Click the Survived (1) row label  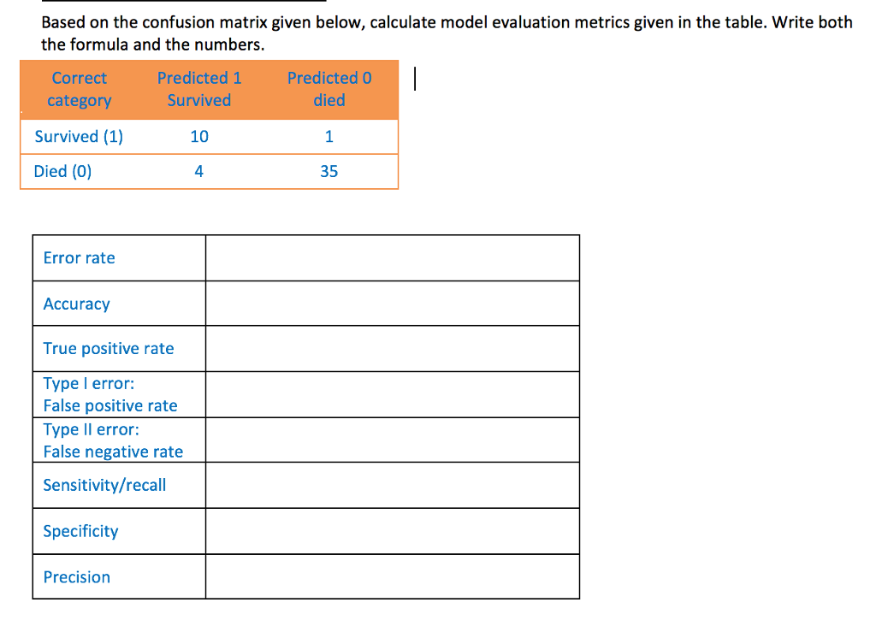[79, 137]
